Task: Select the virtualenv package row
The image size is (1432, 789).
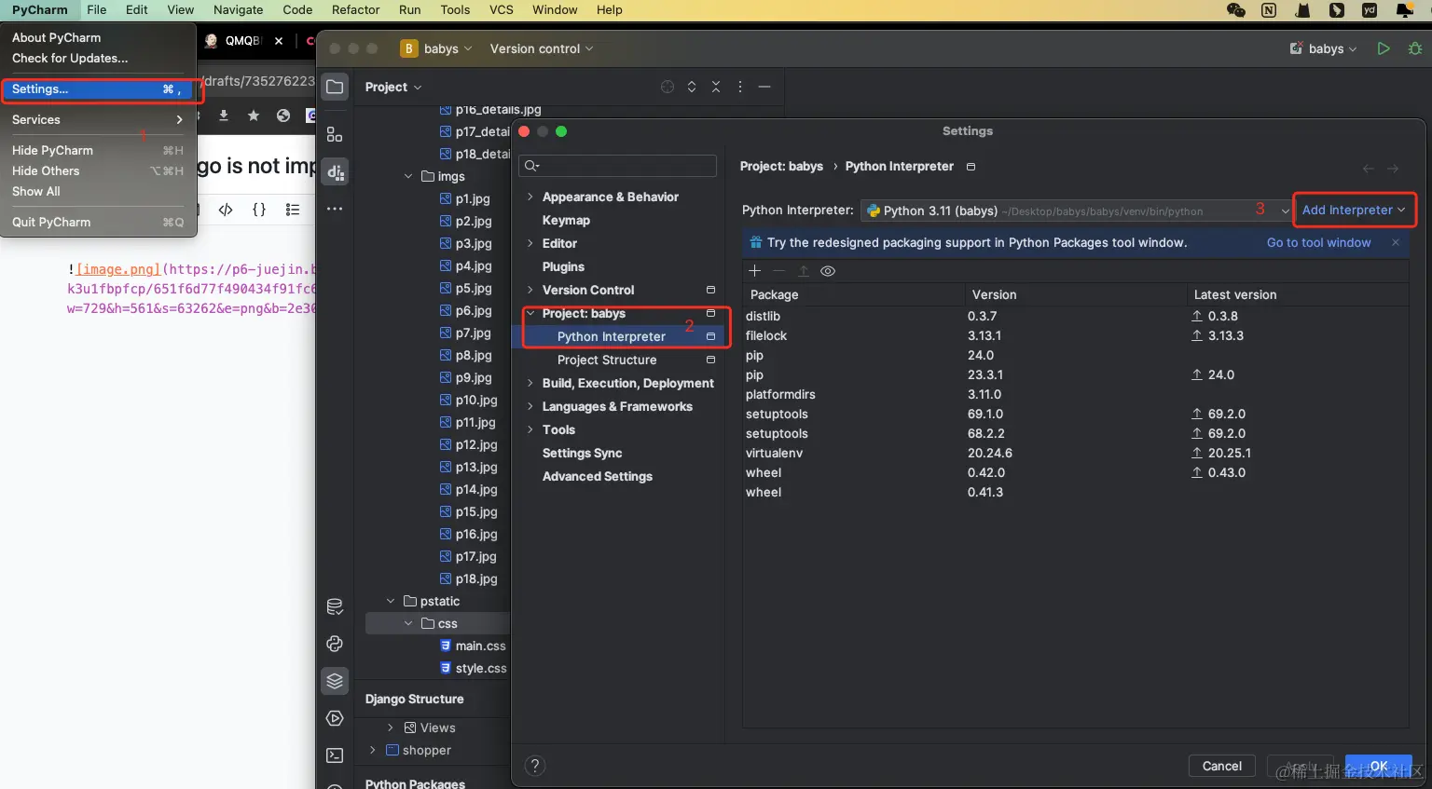Action: pyautogui.click(x=1075, y=453)
